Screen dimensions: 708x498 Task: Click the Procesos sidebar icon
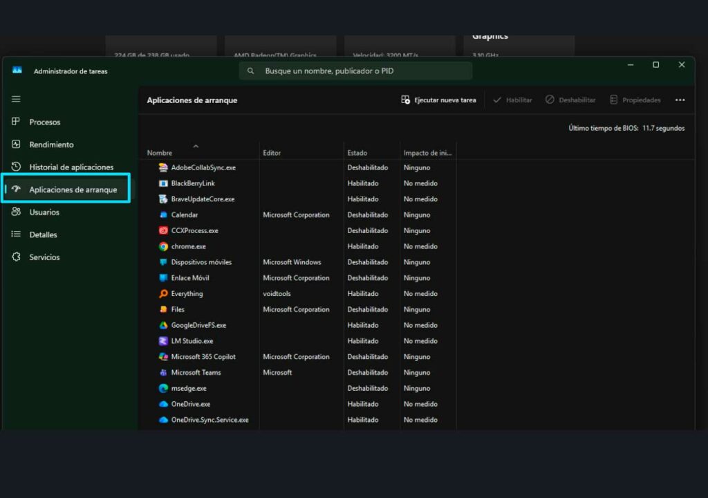click(x=16, y=121)
